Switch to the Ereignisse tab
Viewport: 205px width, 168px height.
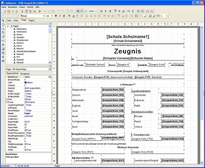click(25, 74)
